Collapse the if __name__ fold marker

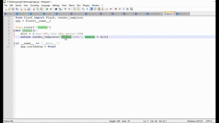click(x=14, y=43)
